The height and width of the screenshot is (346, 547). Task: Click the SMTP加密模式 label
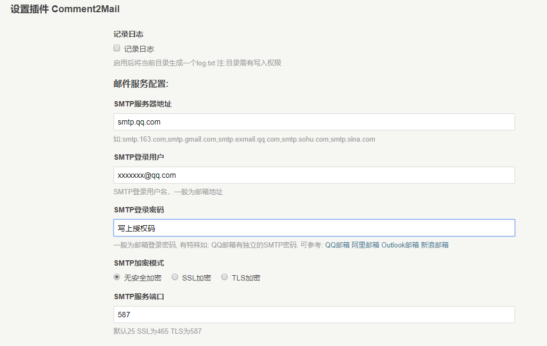pos(139,263)
